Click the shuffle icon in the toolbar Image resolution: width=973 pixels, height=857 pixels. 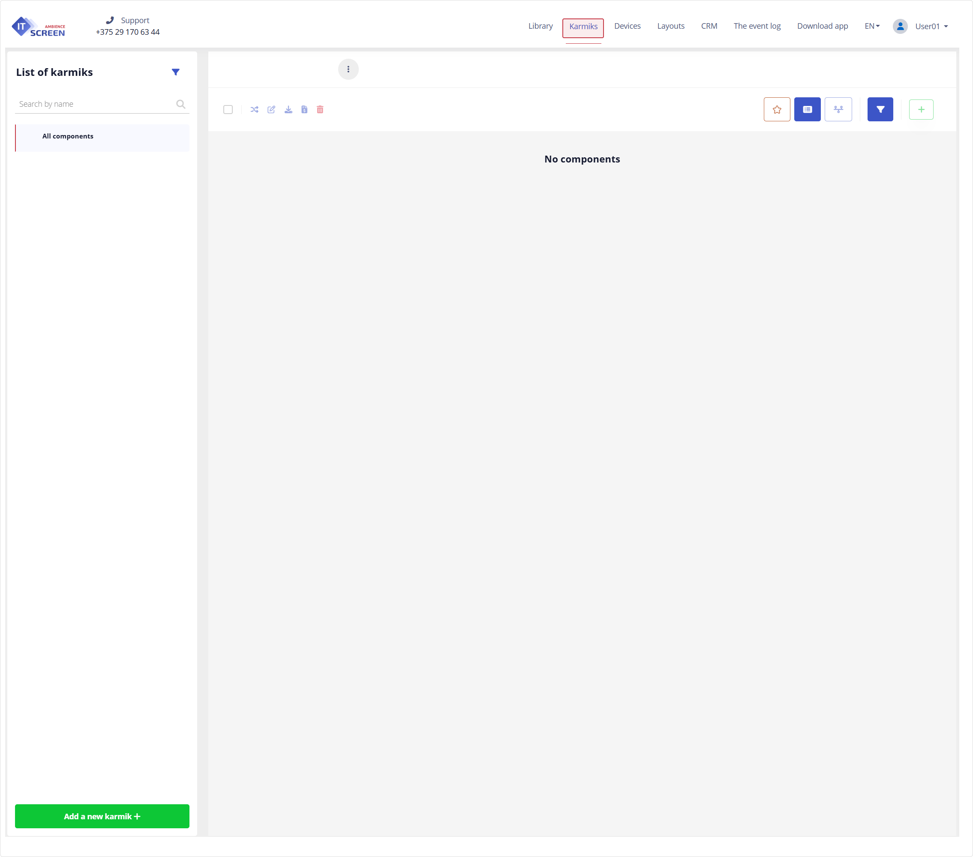tap(254, 109)
